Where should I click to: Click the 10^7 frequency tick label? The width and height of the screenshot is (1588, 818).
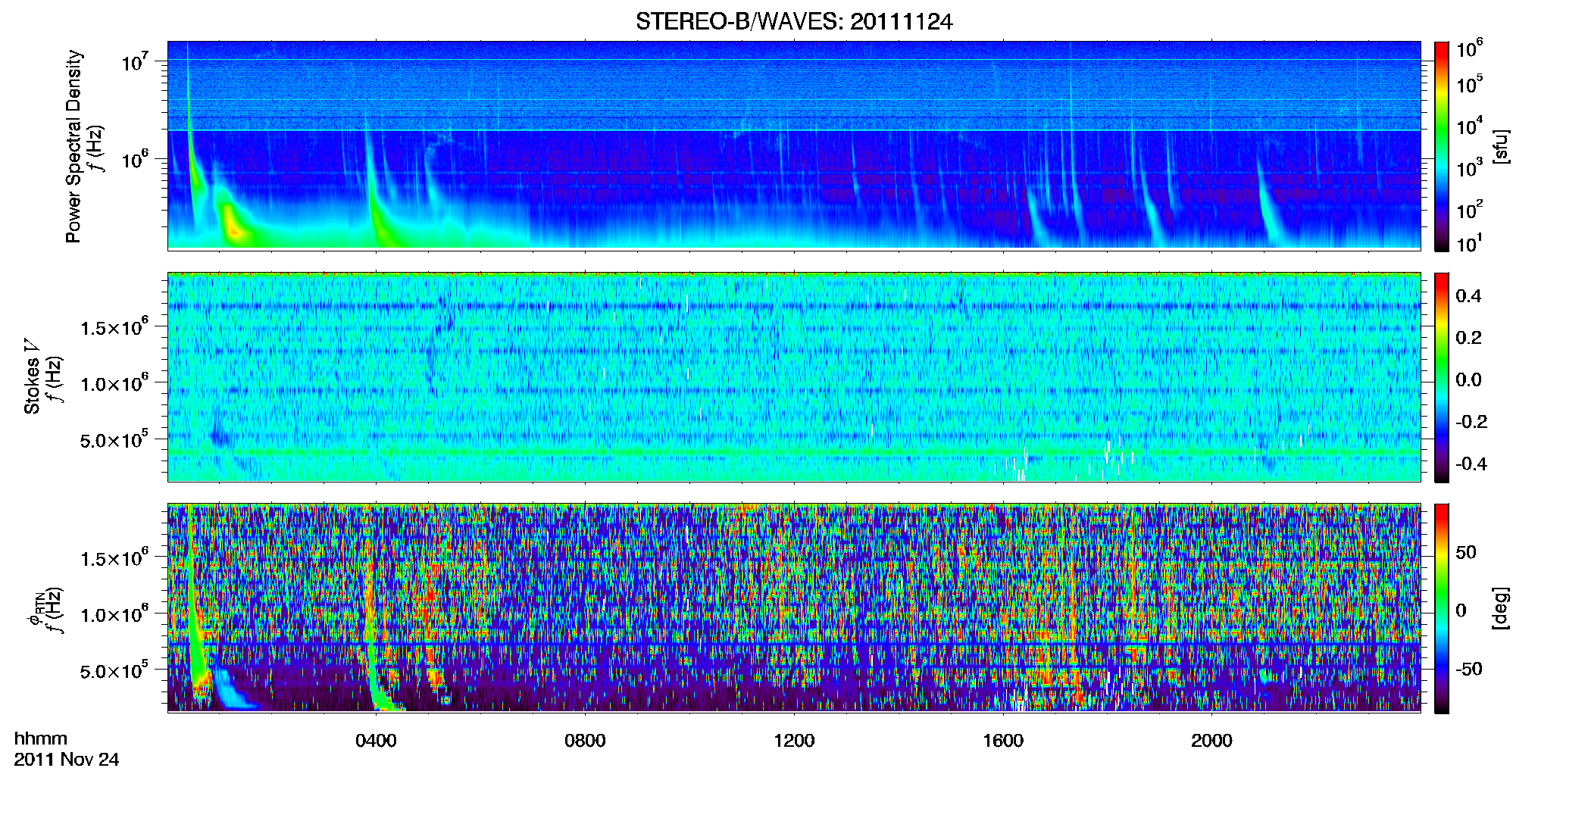[134, 61]
